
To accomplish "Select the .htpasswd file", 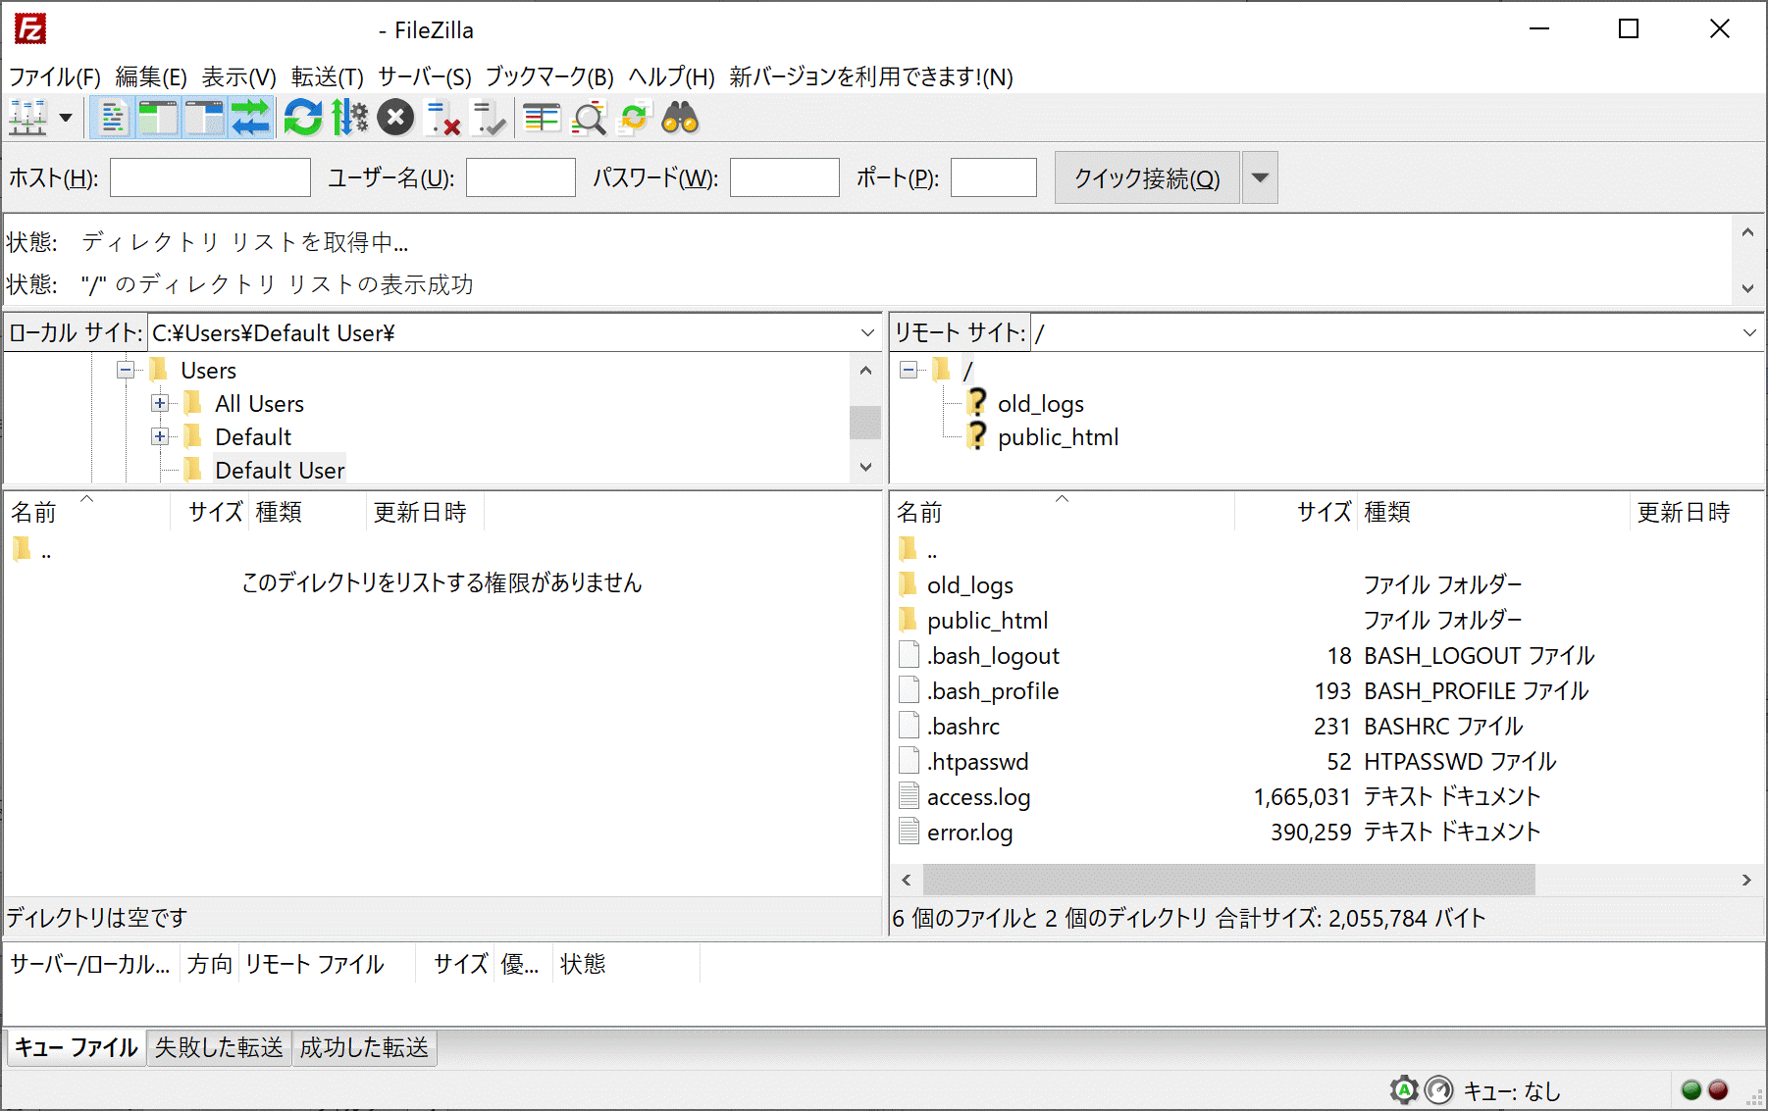I will coord(978,762).
